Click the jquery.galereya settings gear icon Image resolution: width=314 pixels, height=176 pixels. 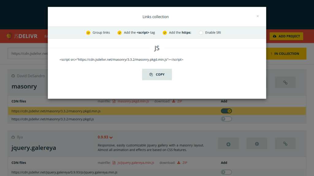click(x=257, y=144)
